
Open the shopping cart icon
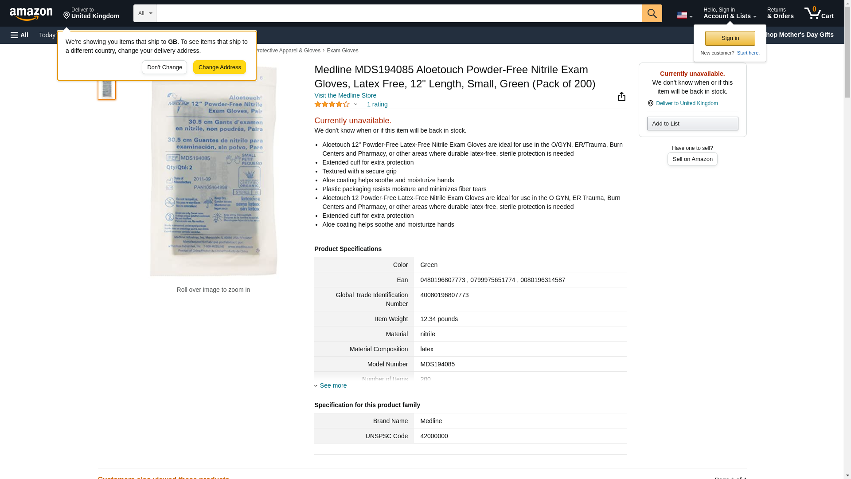[x=819, y=13]
